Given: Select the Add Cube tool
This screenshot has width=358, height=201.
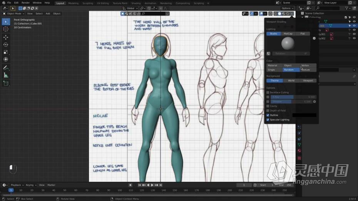Looking at the screenshot, I should point(6,83).
